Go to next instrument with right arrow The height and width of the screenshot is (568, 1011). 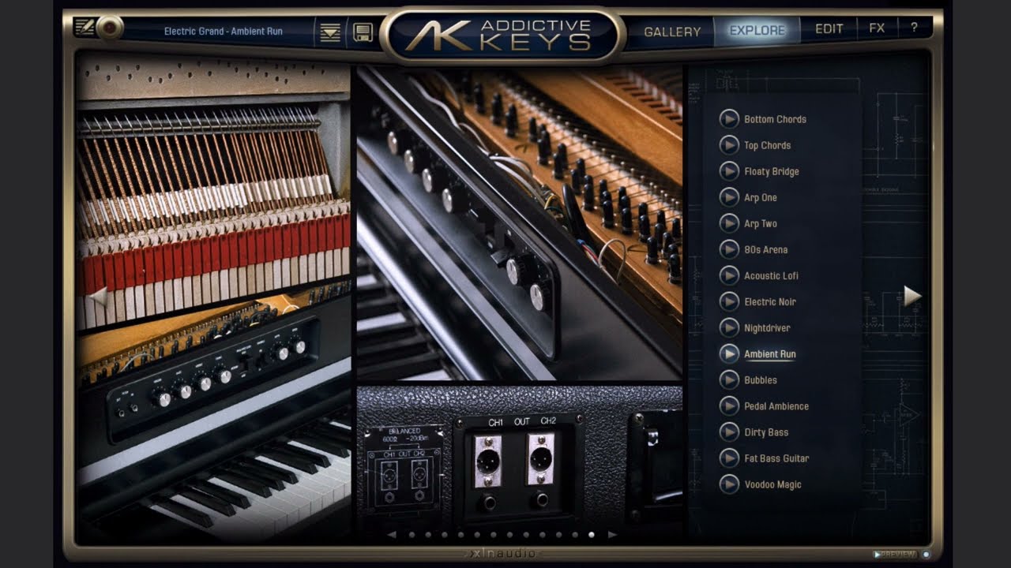pyautogui.click(x=912, y=296)
